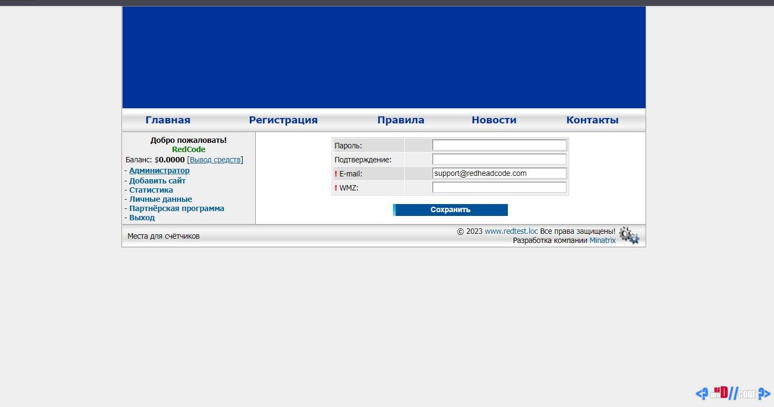The height and width of the screenshot is (407, 774).
Task: Open Добавить сайт in the sidebar
Action: [157, 181]
